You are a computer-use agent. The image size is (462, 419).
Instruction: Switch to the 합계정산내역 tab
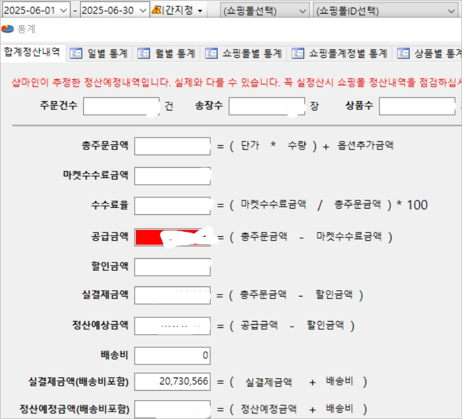point(32,52)
